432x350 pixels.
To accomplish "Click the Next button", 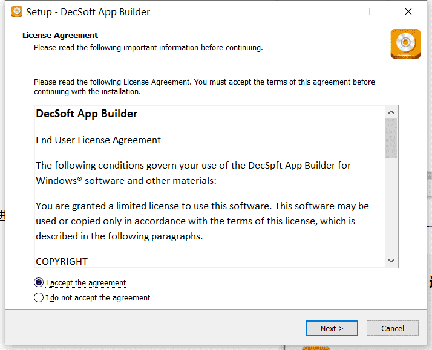I will [332, 328].
